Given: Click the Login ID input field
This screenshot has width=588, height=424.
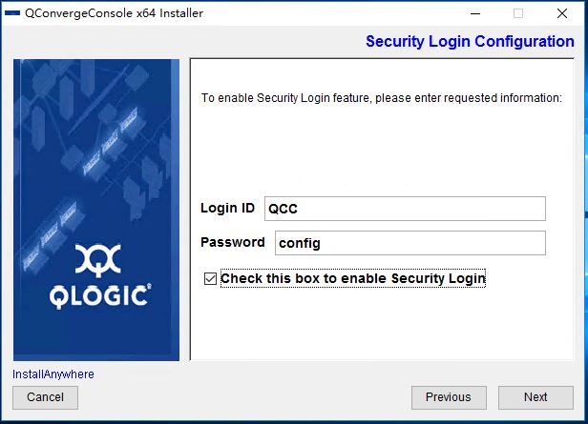Looking at the screenshot, I should [x=405, y=209].
